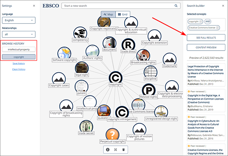The image size is (228, 156).
Task: Close the Settings panel
Action: 34,6
